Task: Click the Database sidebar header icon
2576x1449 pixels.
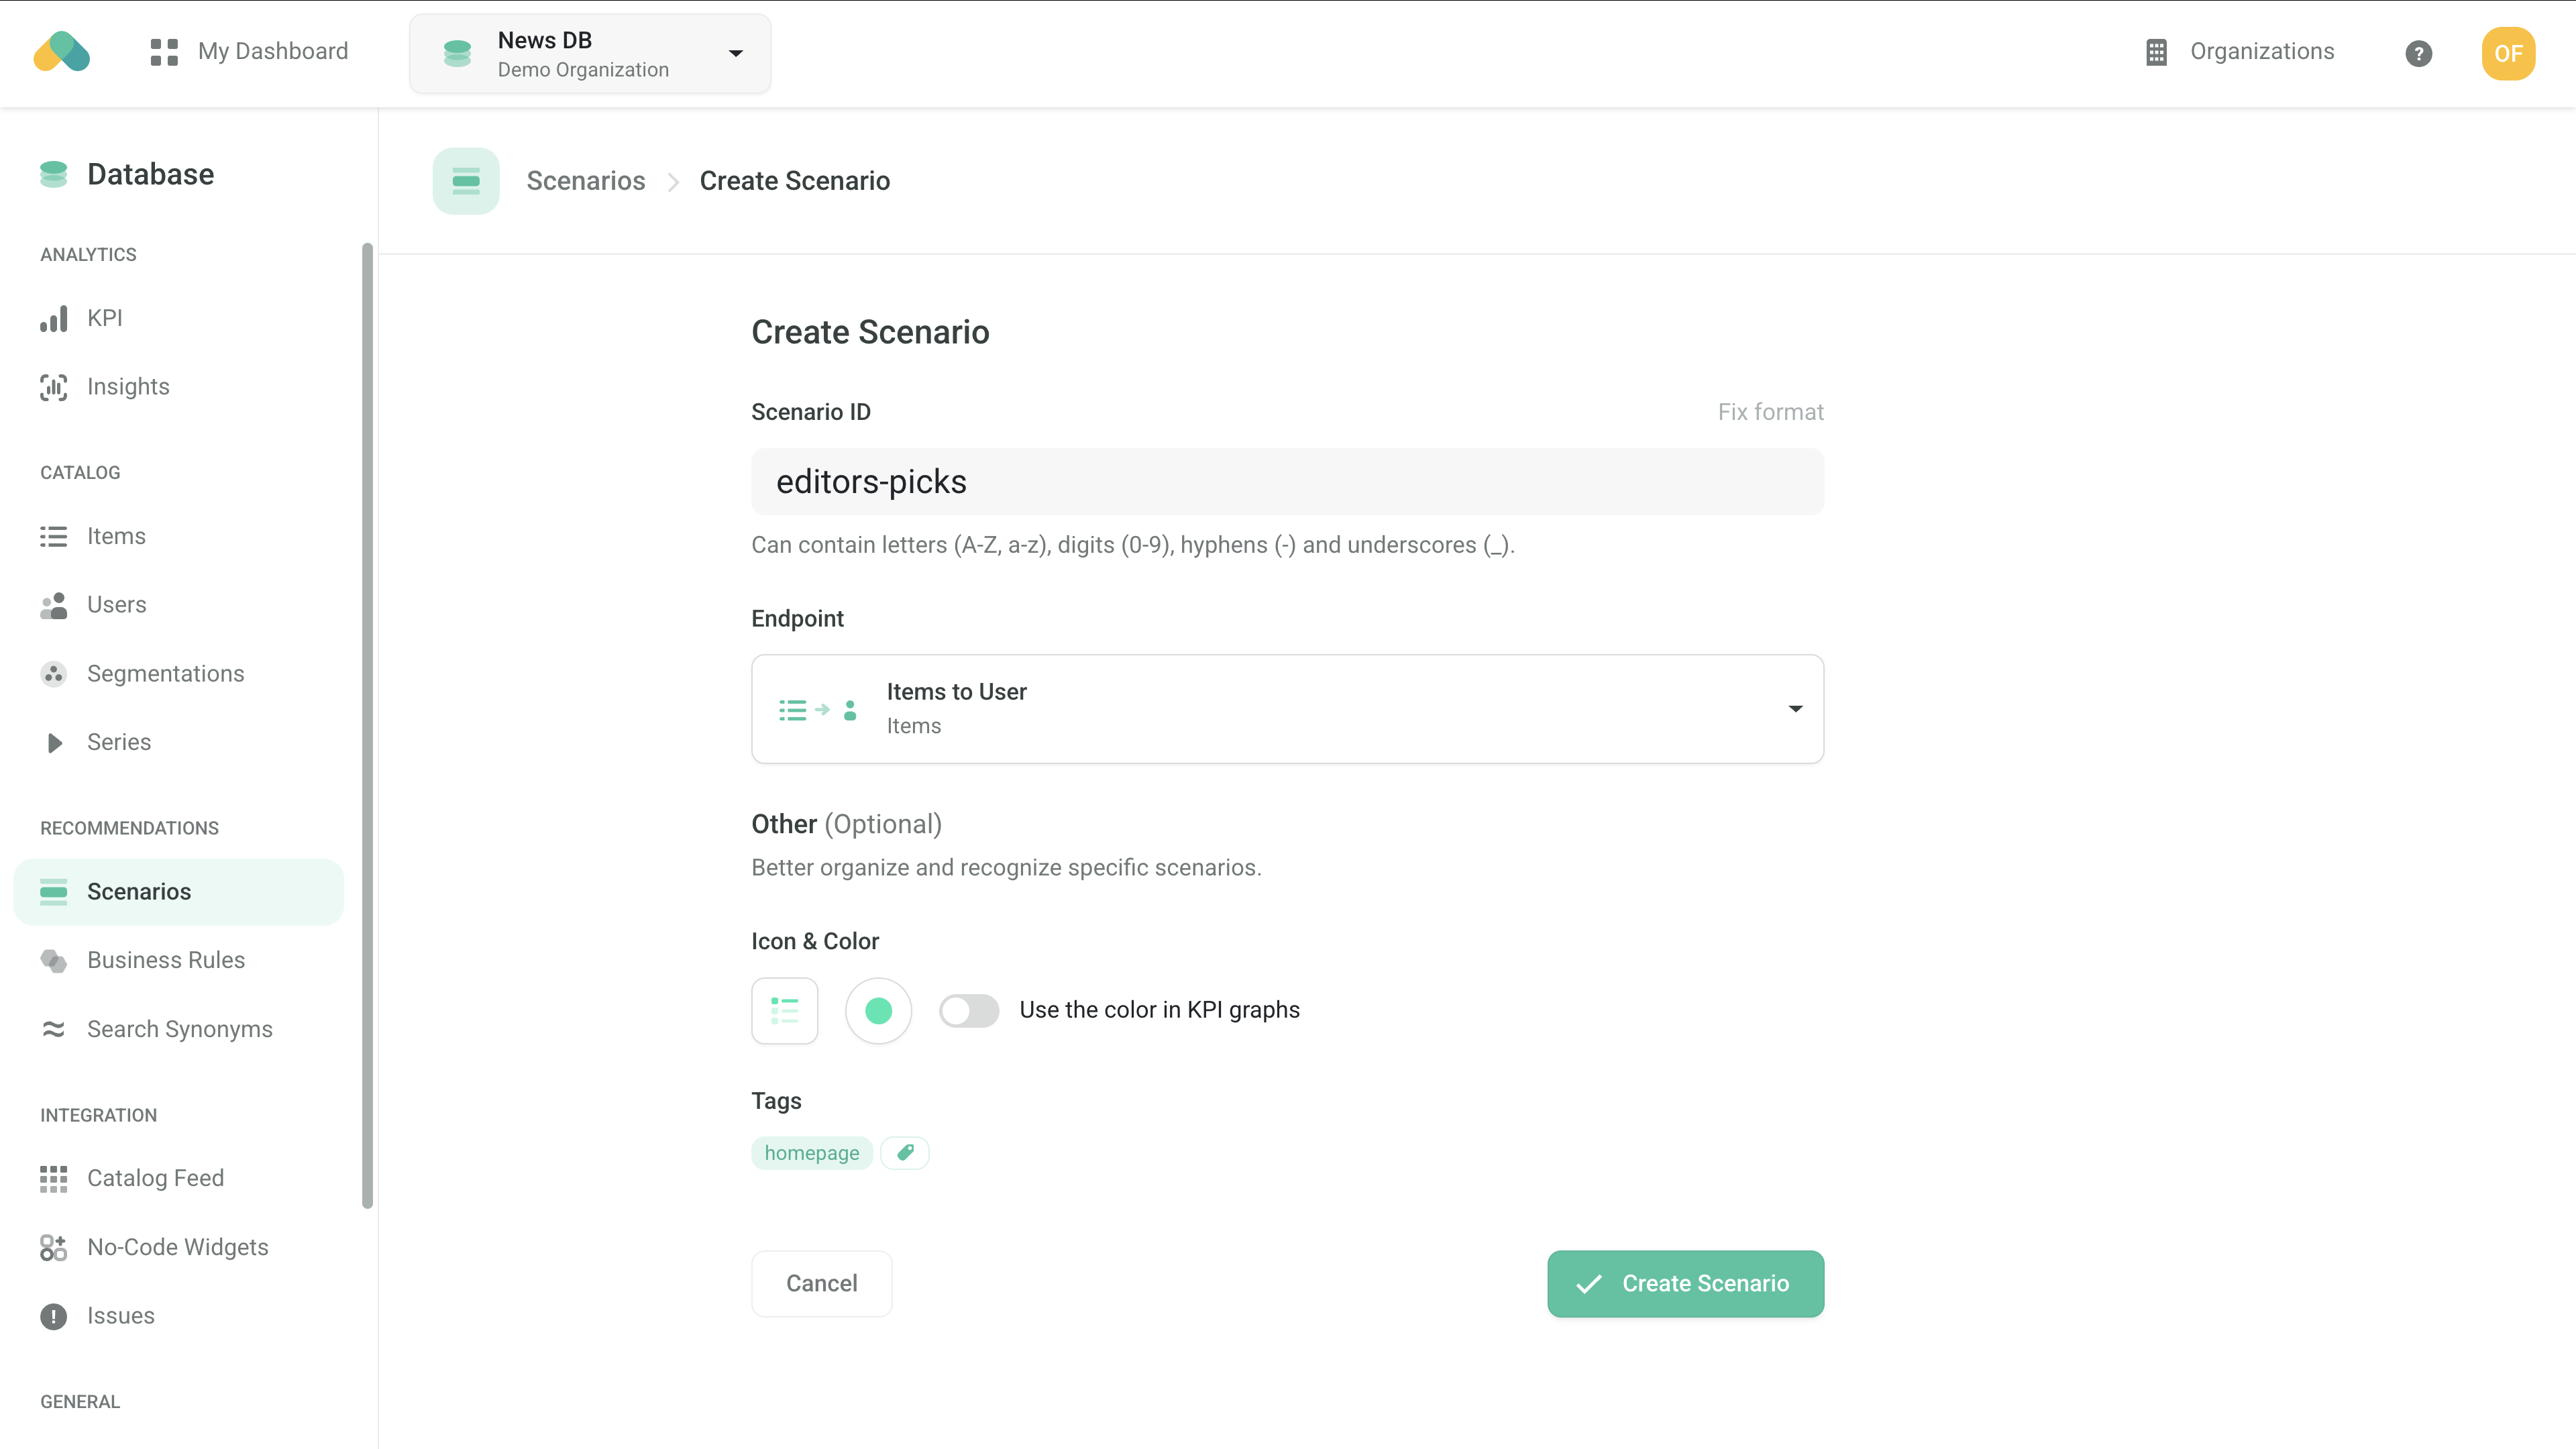Action: click(54, 174)
